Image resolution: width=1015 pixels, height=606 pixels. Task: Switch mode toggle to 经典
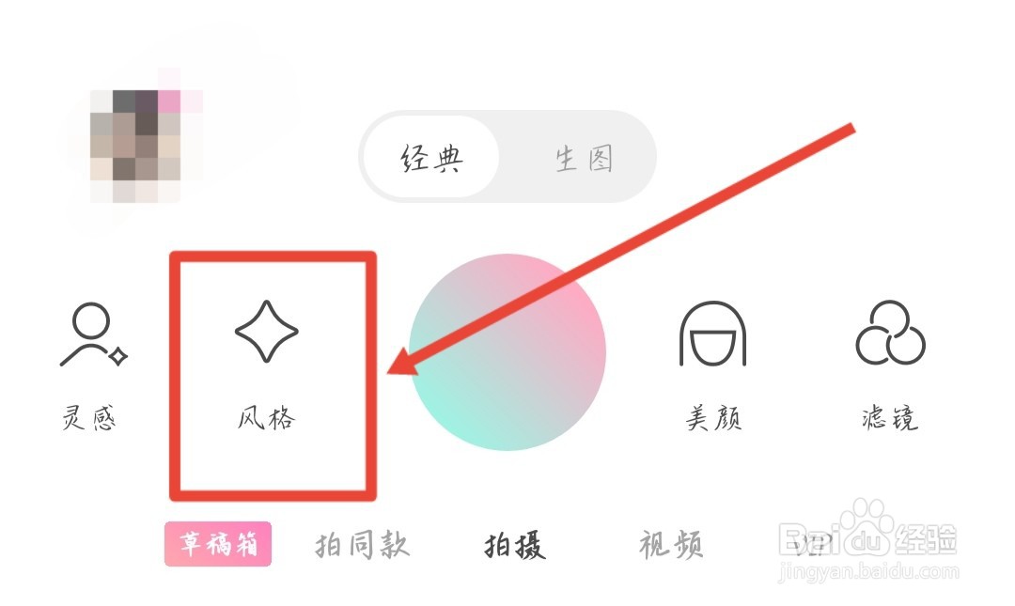(431, 157)
